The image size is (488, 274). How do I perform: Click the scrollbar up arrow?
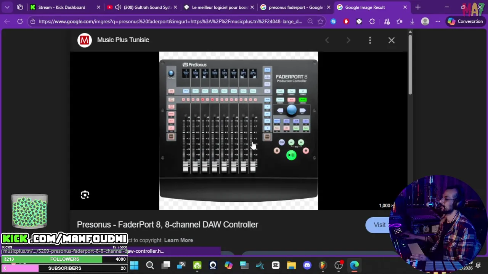410,33
